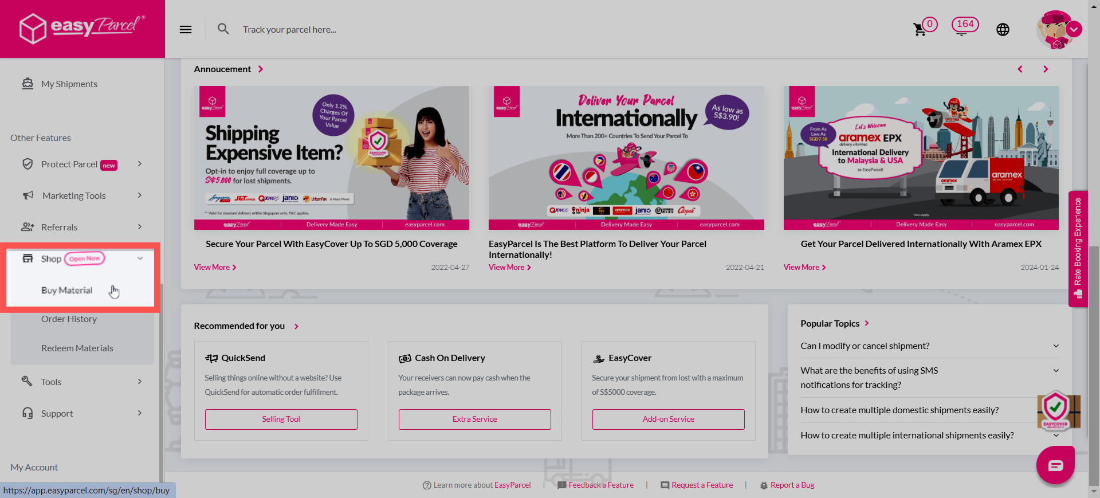1100x498 pixels.
Task: Click the Learn more about EasyParcel link
Action: 477,485
